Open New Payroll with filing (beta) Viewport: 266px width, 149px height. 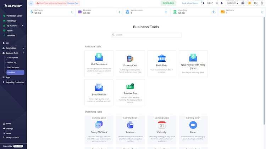193,64
